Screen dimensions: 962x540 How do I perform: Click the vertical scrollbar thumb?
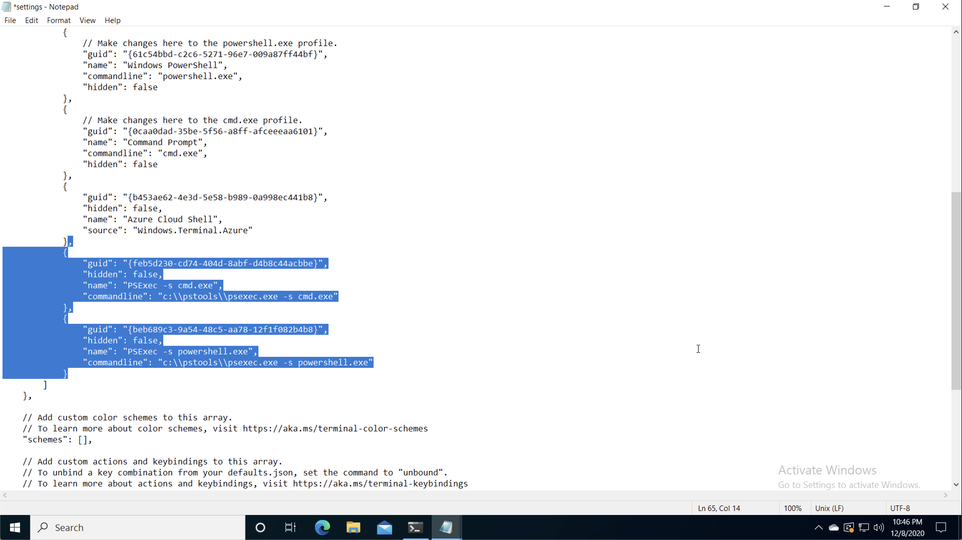[956, 291]
